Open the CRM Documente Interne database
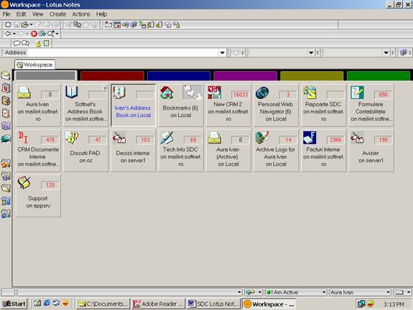 (x=38, y=150)
